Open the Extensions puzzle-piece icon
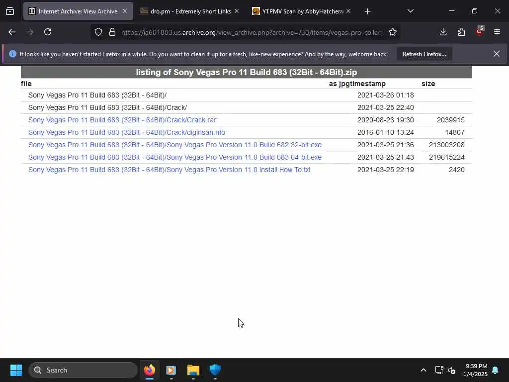This screenshot has width=509, height=382. 461,32
